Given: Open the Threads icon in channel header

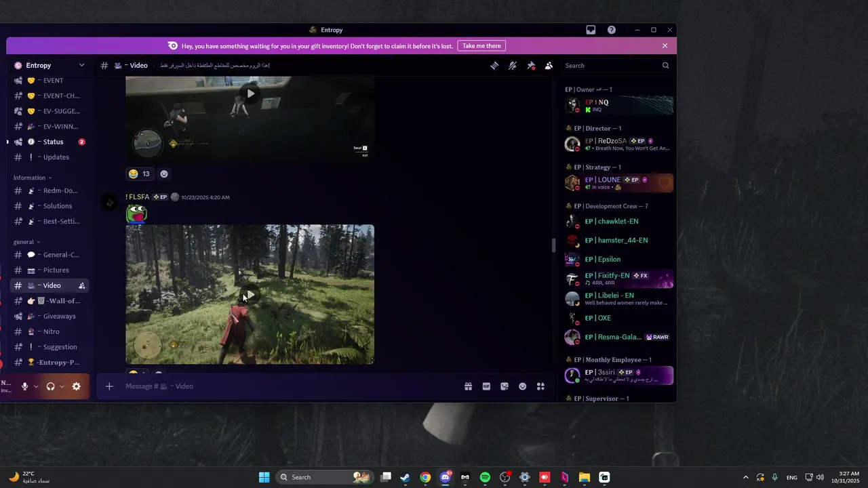Looking at the screenshot, I should (494, 66).
